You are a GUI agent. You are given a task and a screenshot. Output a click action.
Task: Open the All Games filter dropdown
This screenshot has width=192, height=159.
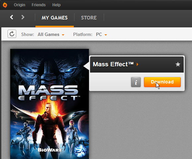[x=51, y=34]
